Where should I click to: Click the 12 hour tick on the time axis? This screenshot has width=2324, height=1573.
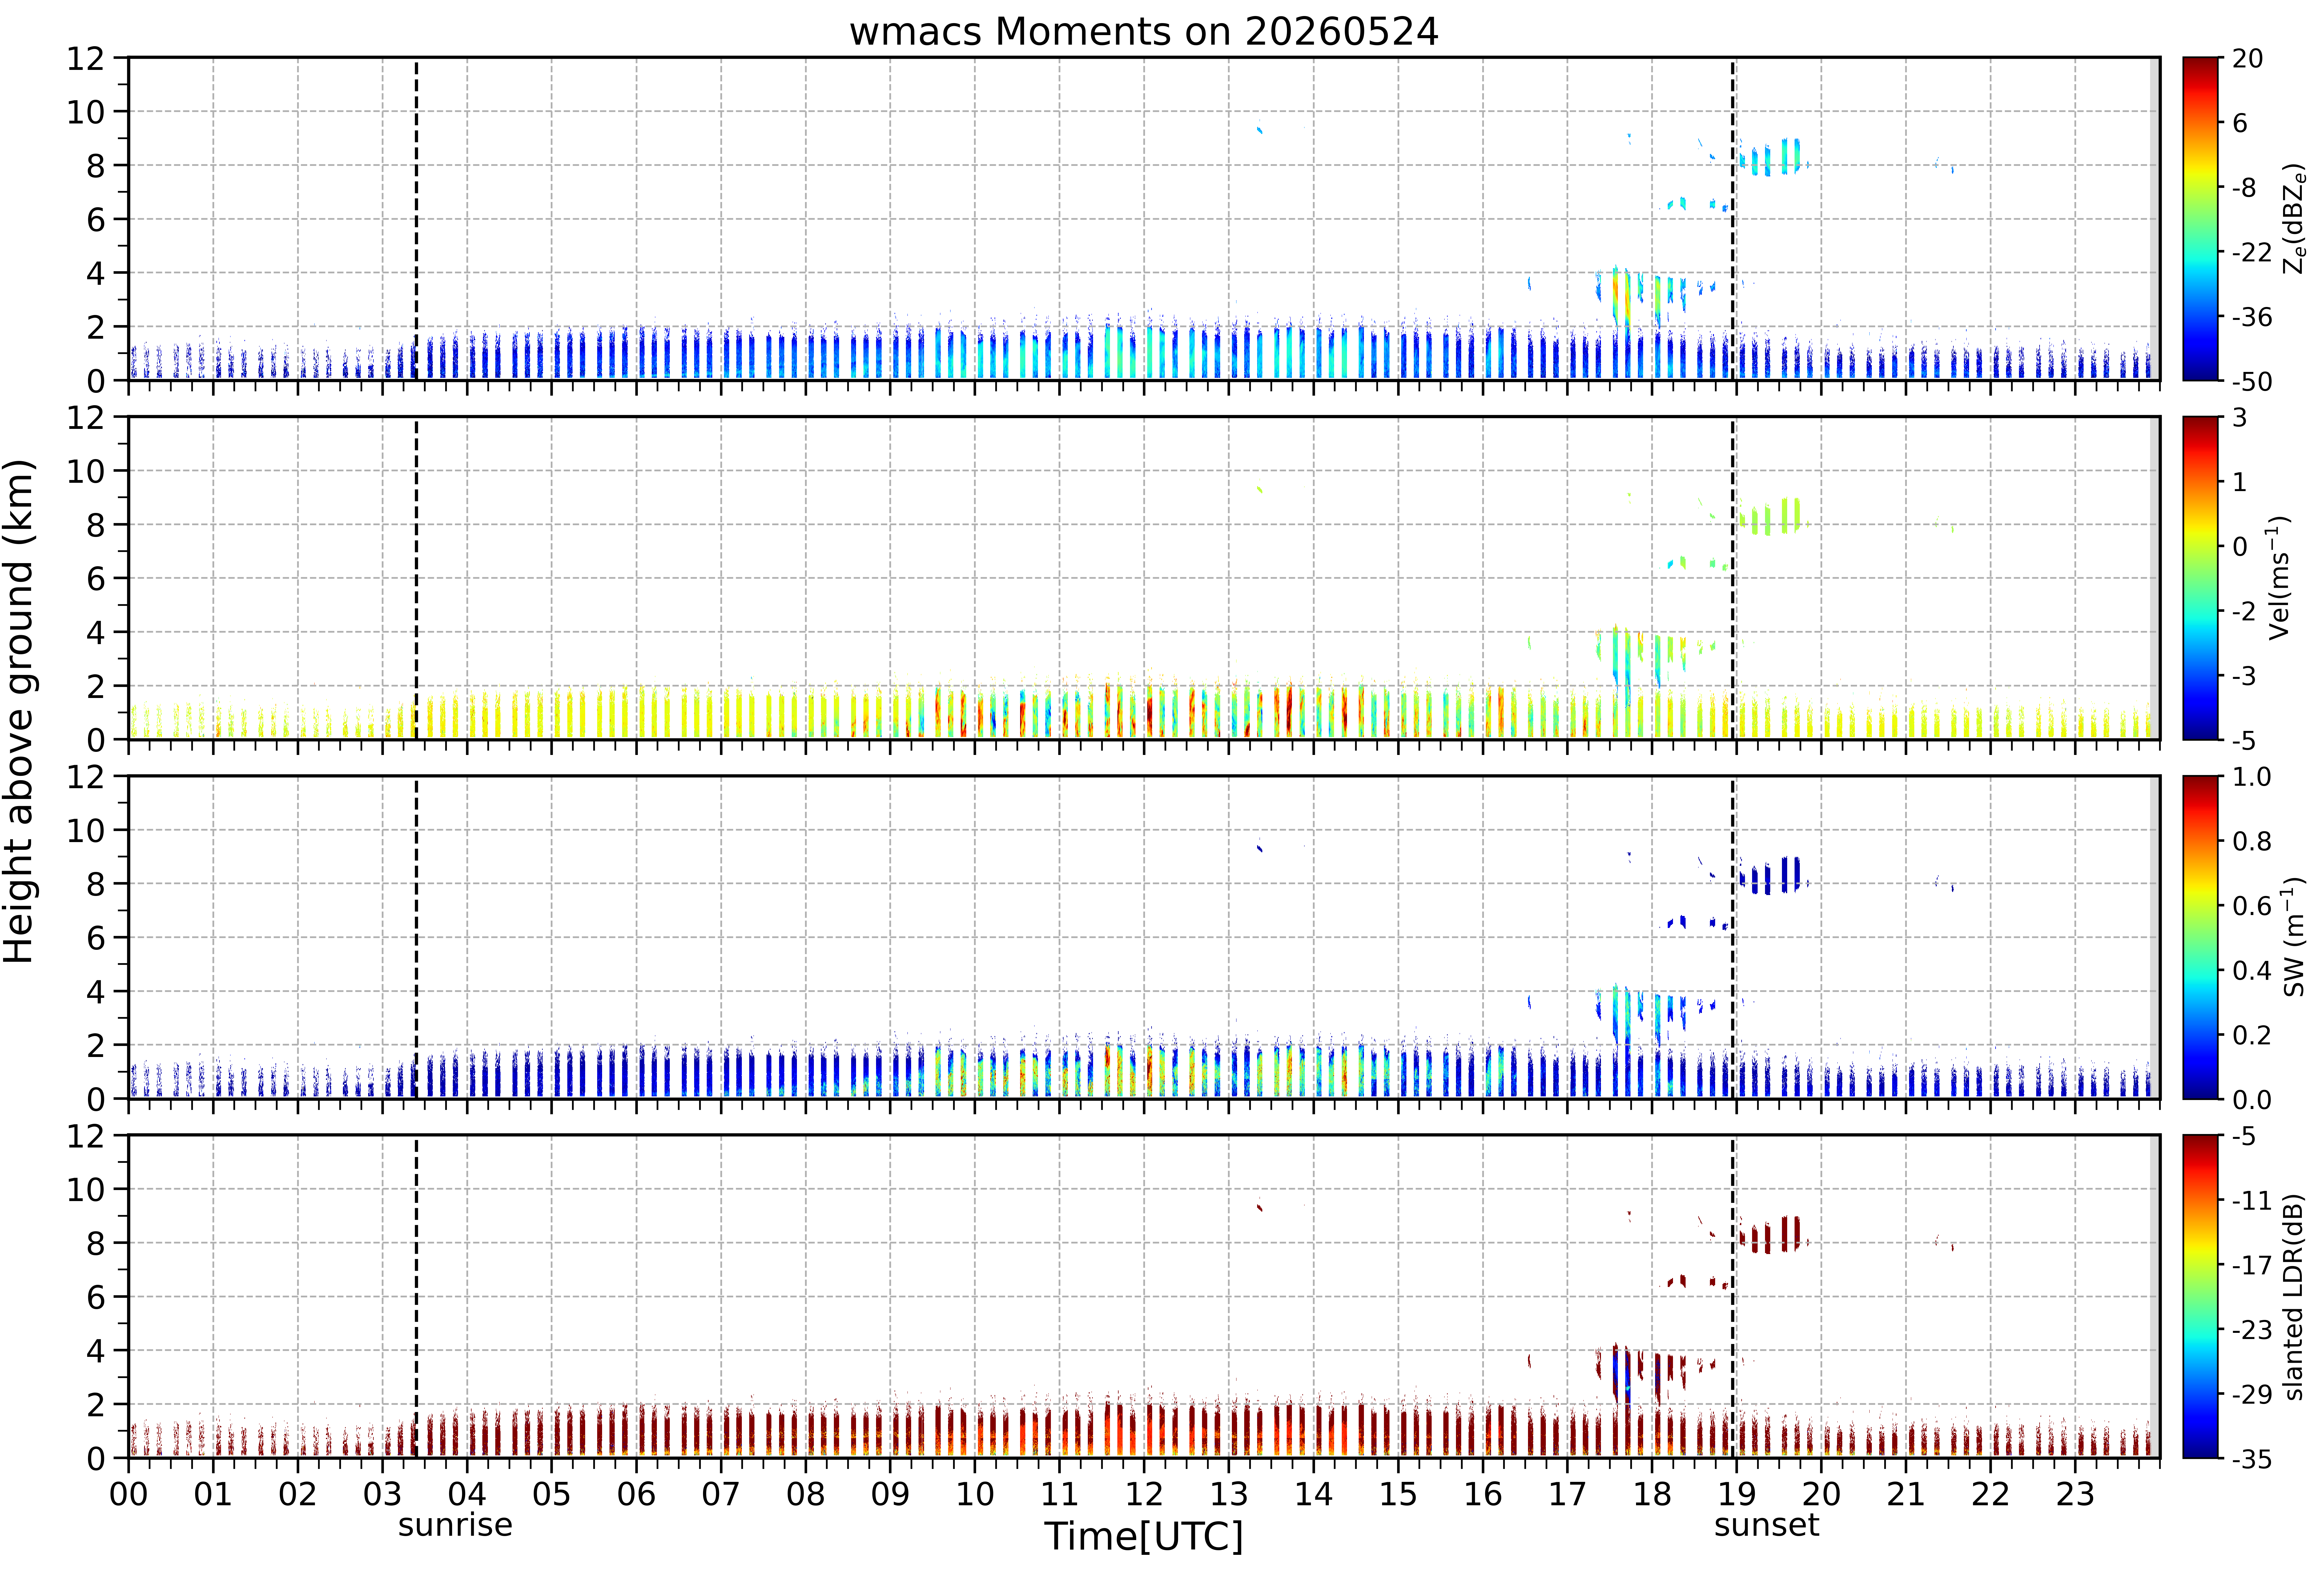pos(1144,1494)
